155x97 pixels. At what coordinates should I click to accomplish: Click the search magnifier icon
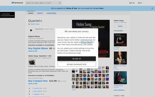(x=60, y=3)
